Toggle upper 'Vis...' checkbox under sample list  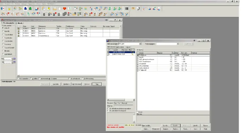(x=108, y=109)
